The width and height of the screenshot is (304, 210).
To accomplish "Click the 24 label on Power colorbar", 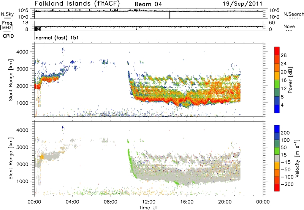I will 283,64.
